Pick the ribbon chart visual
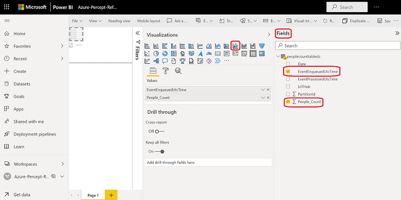This screenshot has width=401, height=200. [244, 46]
